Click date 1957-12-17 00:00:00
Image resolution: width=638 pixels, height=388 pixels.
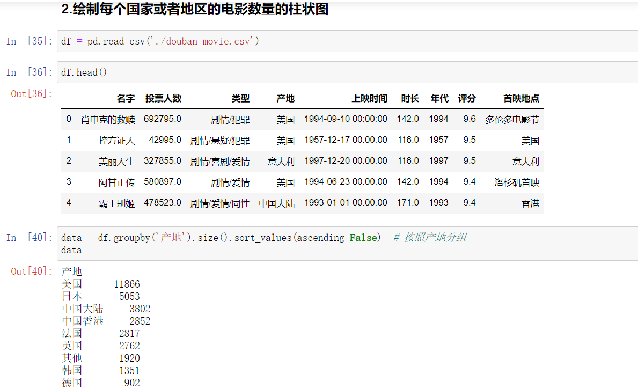pos(346,140)
